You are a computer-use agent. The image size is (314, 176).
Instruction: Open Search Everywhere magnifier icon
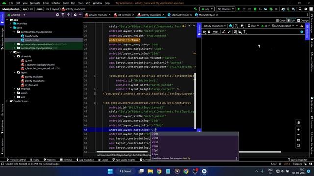click(300, 9)
